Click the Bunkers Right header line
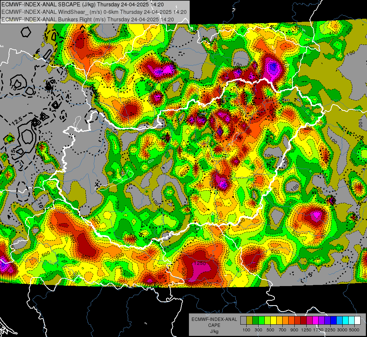367x337 pixels. [x=88, y=19]
